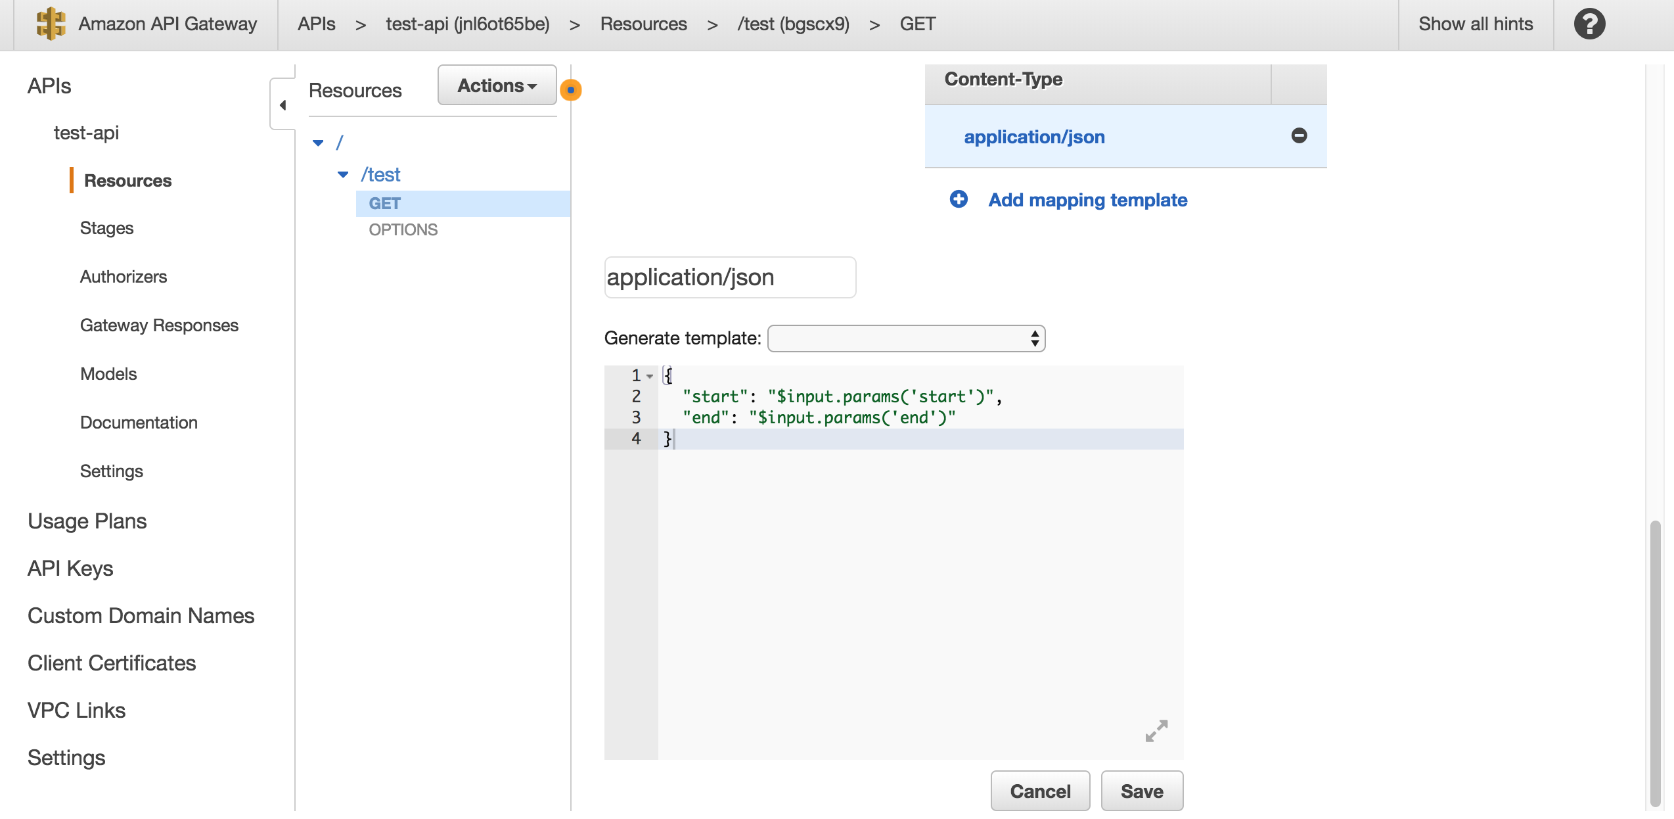Viewport: 1674px width, 819px height.
Task: Click the application/json content type text field
Action: coord(729,277)
